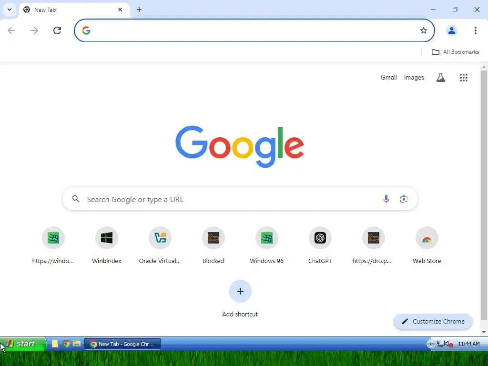Open the Google apps grid
Image resolution: width=488 pixels, height=366 pixels.
coord(463,78)
